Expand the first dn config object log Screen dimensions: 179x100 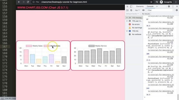point(147,35)
